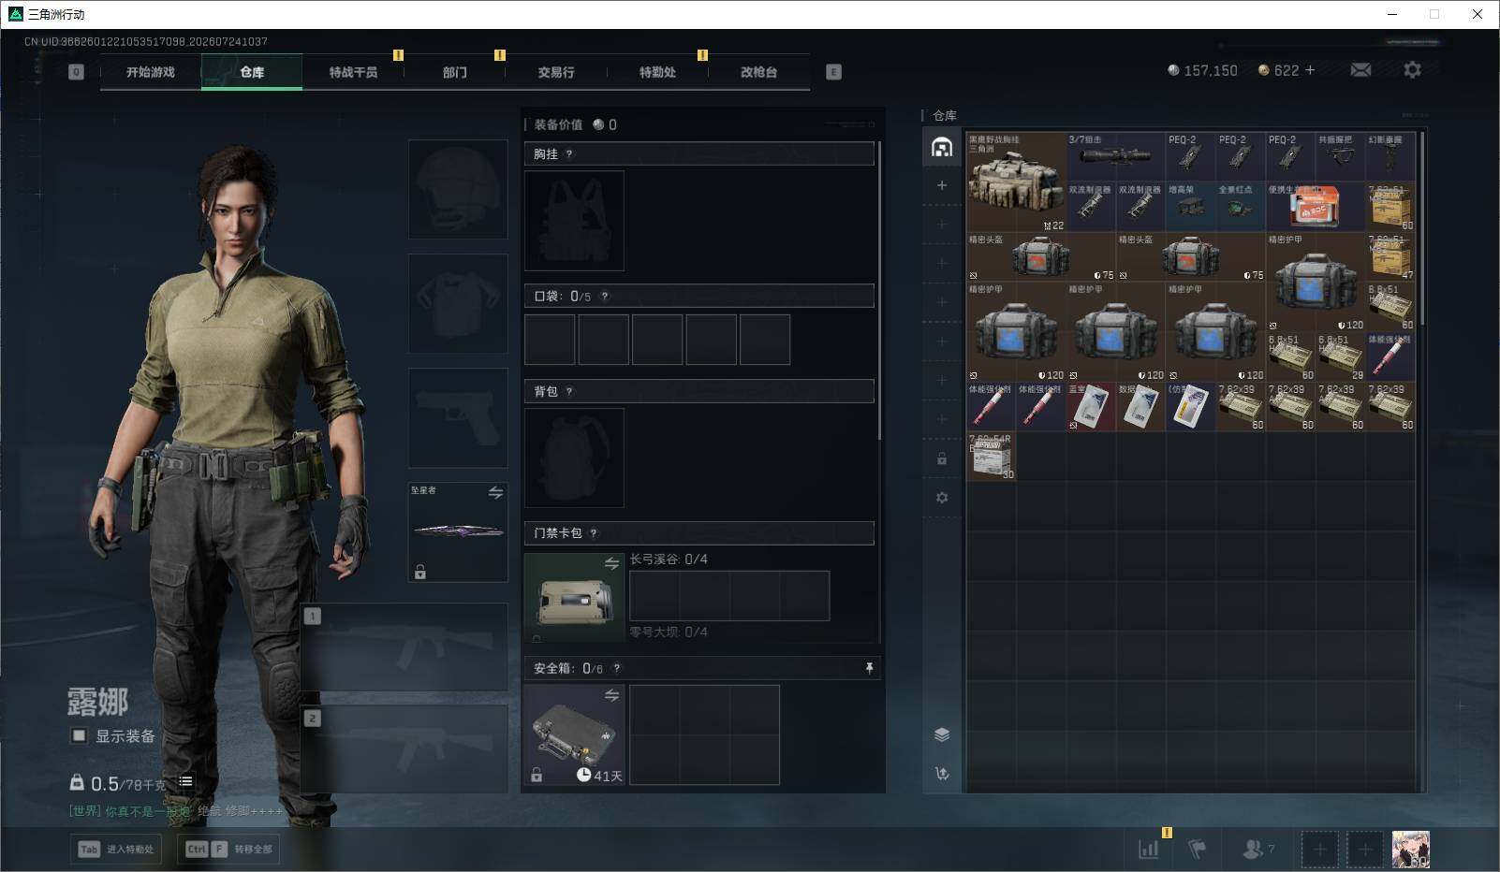Select the 3/7狙击 scope item
Viewport: 1500px width, 872px height.
(x=1116, y=157)
